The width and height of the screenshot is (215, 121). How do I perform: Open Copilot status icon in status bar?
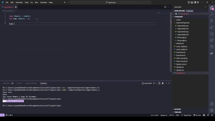coord(204,115)
